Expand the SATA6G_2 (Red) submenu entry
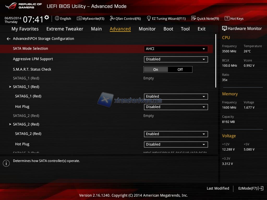 pyautogui.click(x=26, y=124)
